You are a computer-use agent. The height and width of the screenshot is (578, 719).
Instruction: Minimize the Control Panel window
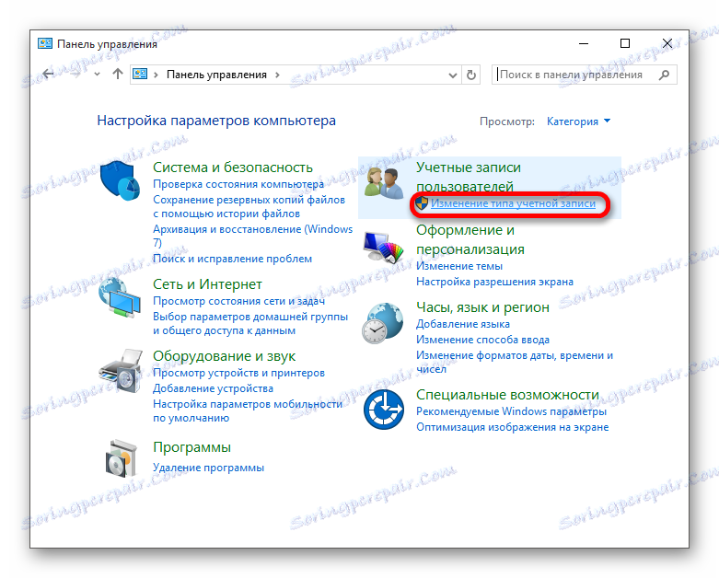(x=584, y=43)
